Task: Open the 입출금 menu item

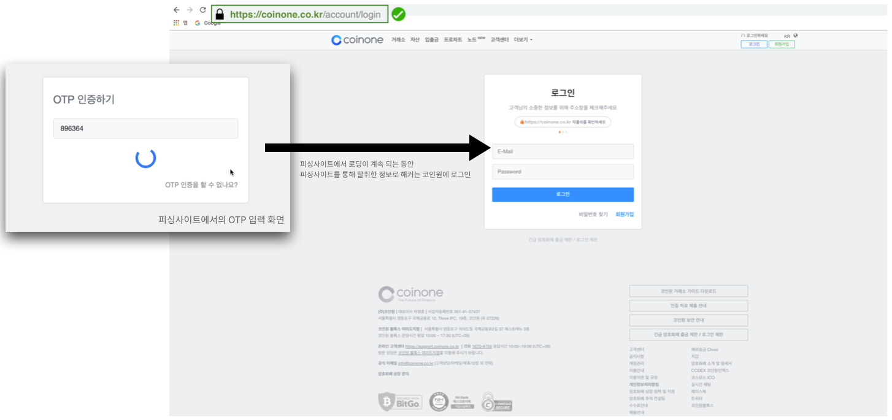Action: point(431,40)
